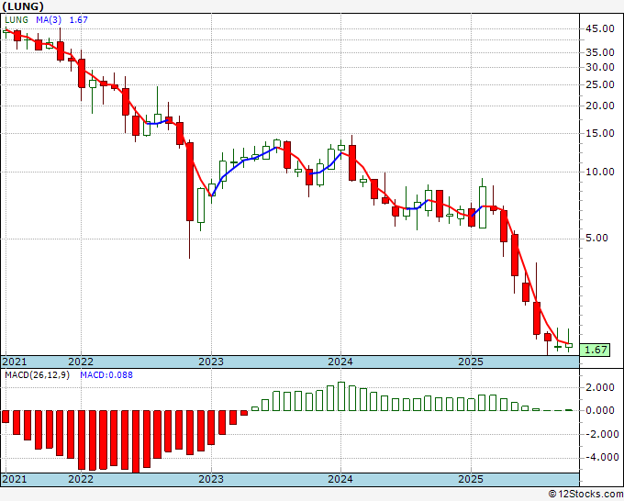Click the 35.00 price axis label
Screen dimensions: 624x501
pos(600,52)
